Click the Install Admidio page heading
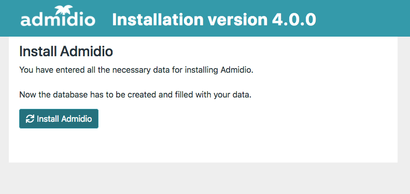Viewport: 410px width, 194px height. (66, 52)
